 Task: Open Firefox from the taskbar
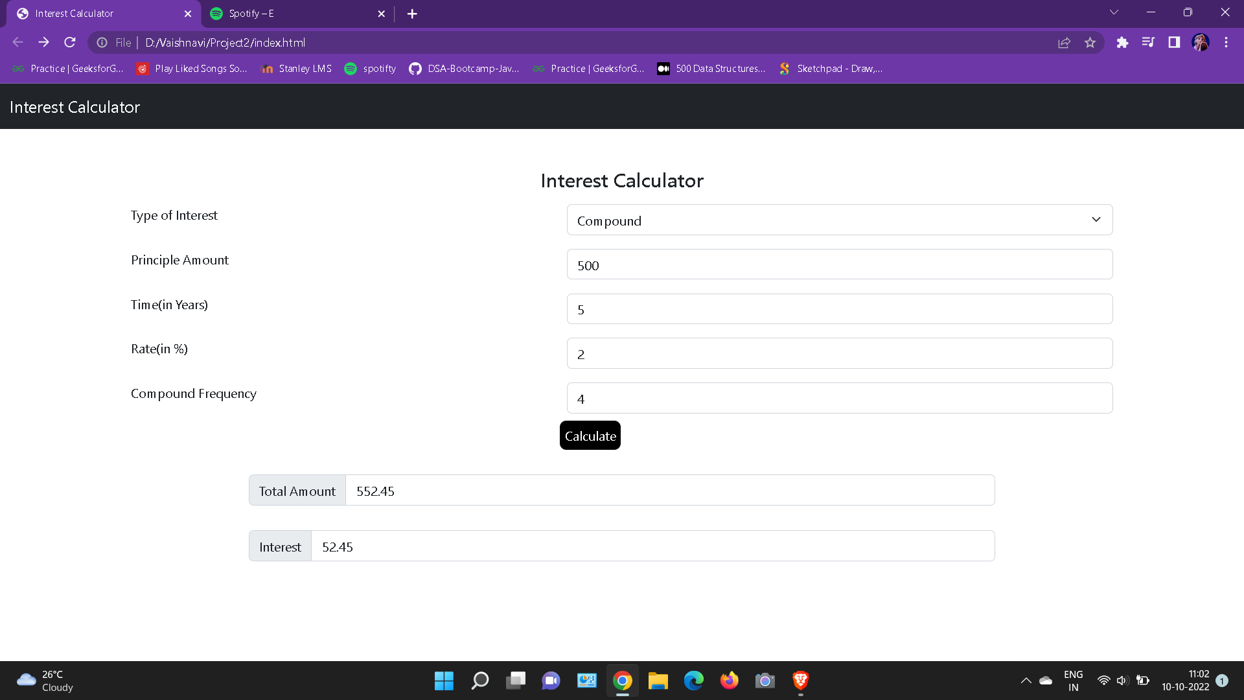click(729, 681)
